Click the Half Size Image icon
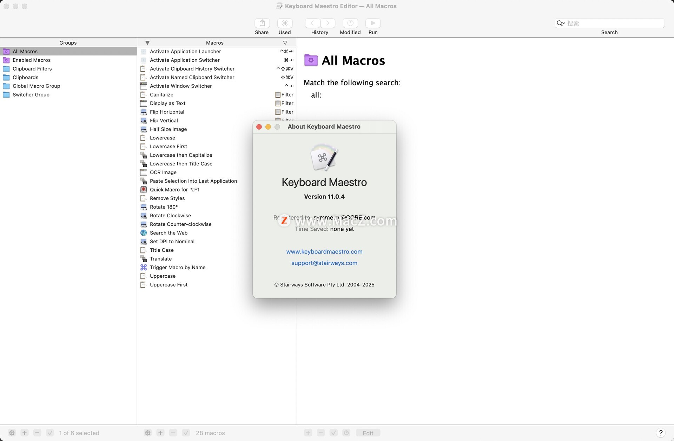This screenshot has width=674, height=441. (x=144, y=129)
